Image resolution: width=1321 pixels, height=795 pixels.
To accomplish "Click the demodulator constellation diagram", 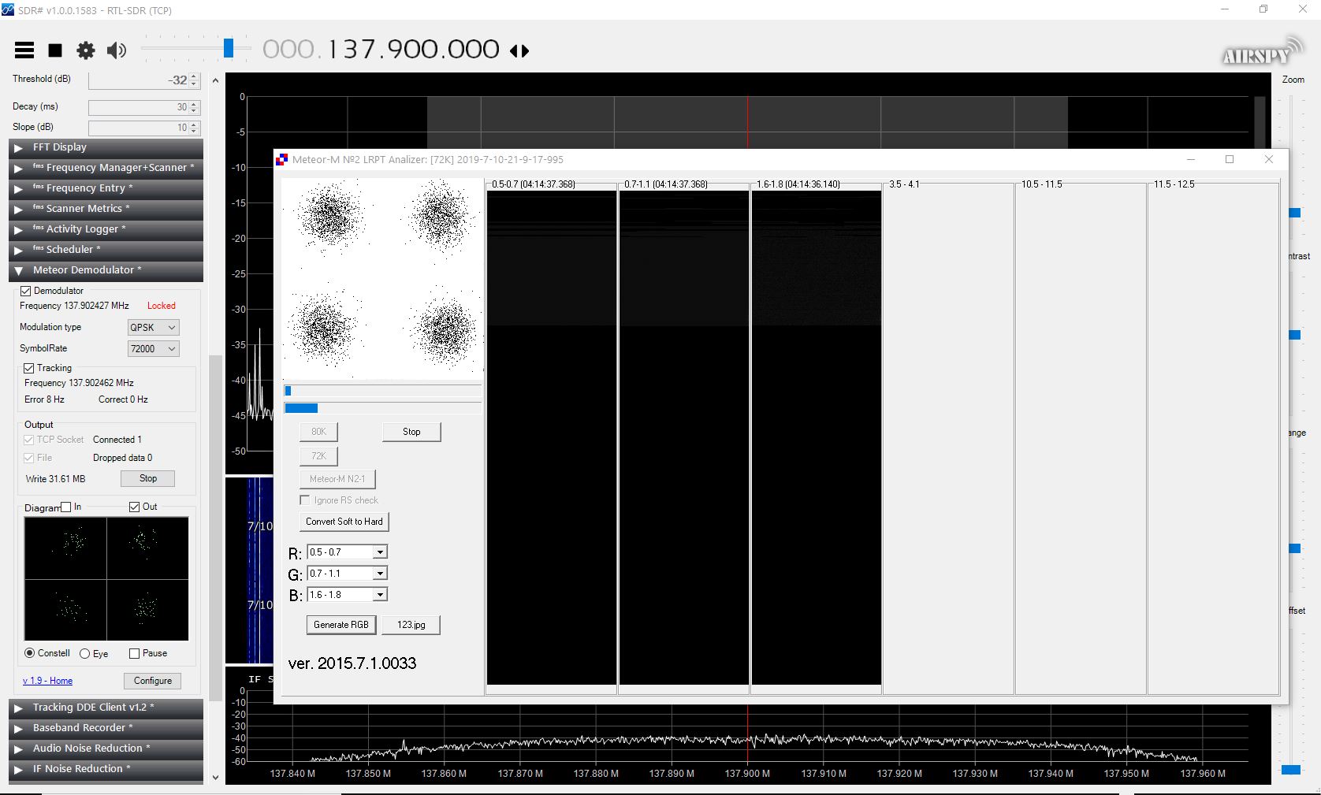I will [106, 578].
